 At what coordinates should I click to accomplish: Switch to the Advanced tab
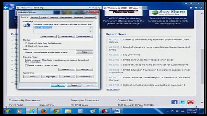pos(90,17)
